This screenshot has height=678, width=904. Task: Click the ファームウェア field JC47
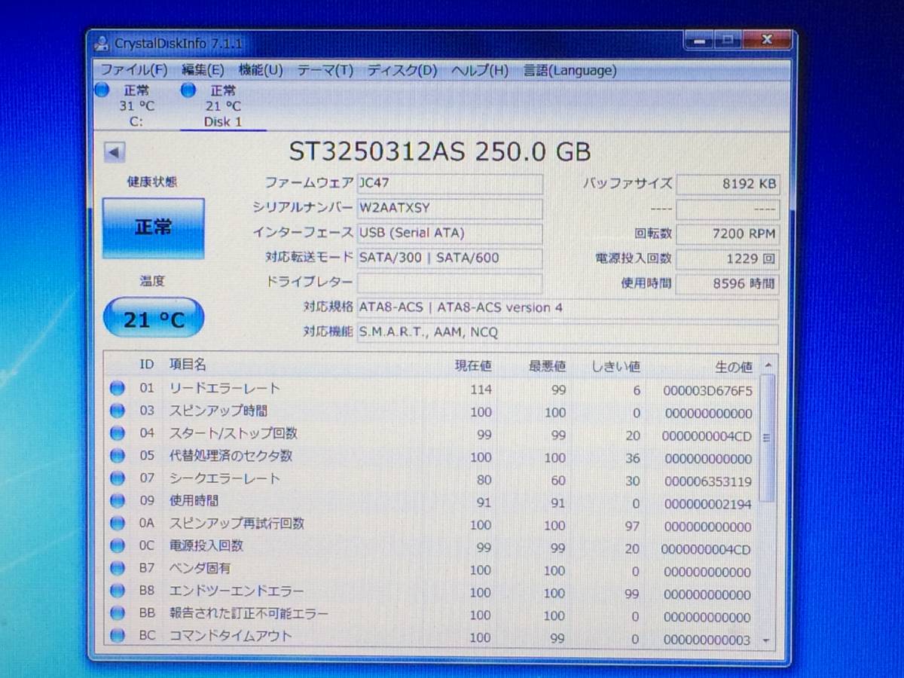(450, 184)
